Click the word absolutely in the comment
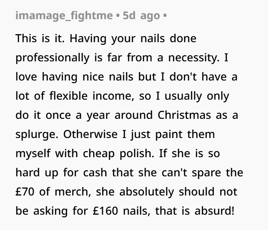Screen dimensions: 268x230 pos(147,192)
